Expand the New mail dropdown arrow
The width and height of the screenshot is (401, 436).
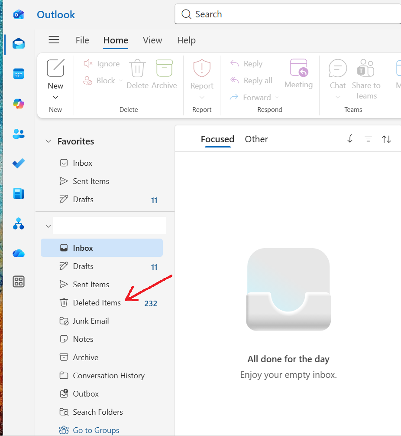click(x=55, y=97)
